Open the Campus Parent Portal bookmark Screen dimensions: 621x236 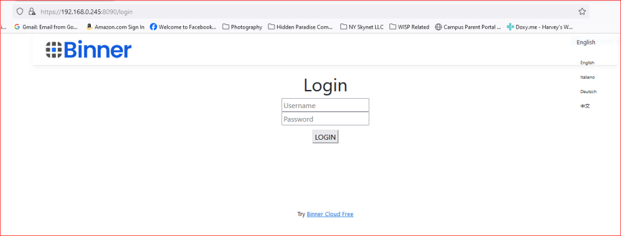pyautogui.click(x=468, y=27)
